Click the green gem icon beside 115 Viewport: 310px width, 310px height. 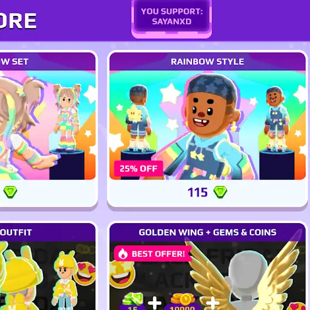pos(220,192)
